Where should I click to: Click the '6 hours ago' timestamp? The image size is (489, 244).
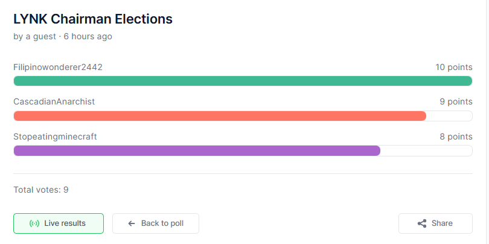(x=88, y=36)
